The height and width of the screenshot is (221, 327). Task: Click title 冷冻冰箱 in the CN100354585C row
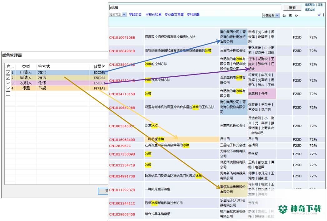tap(151, 126)
